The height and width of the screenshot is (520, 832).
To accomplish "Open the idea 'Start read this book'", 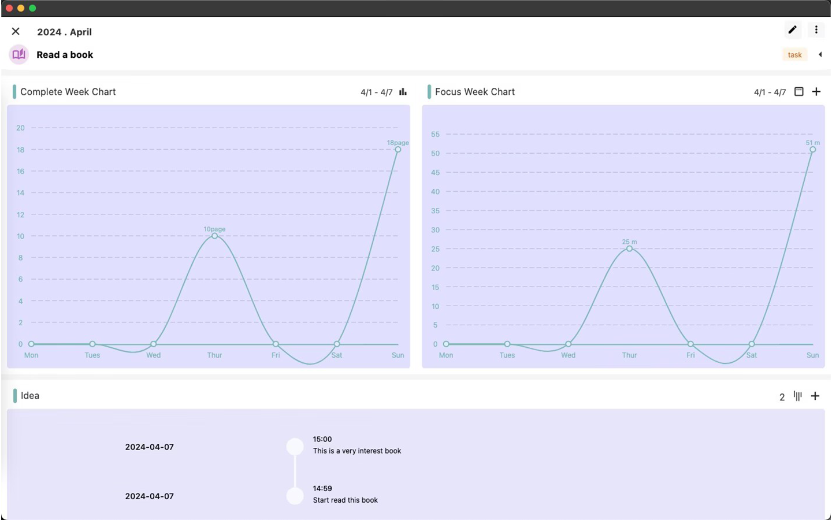I will [345, 500].
